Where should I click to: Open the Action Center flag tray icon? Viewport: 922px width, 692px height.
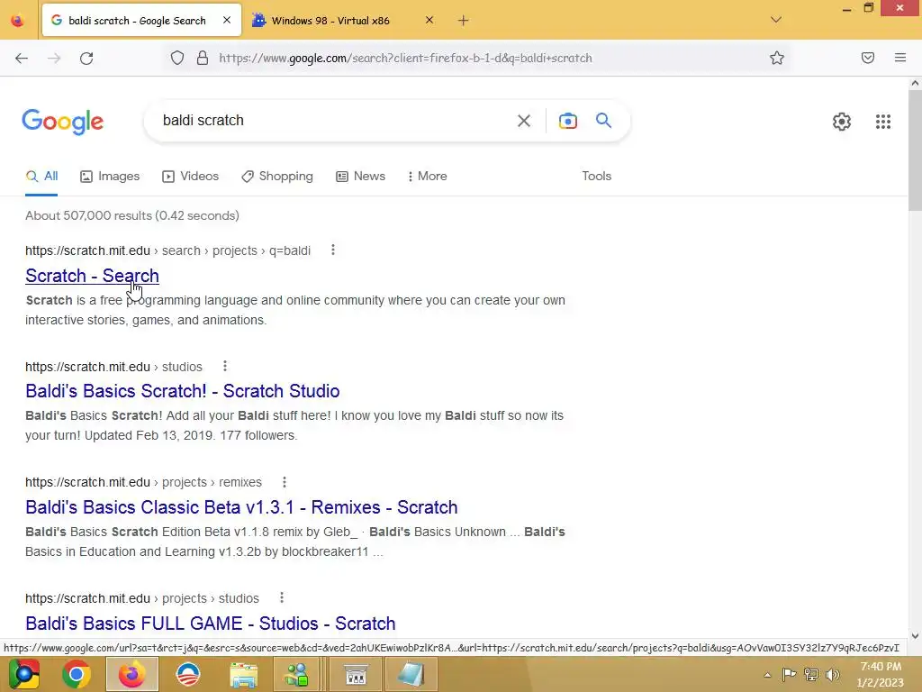(x=789, y=674)
